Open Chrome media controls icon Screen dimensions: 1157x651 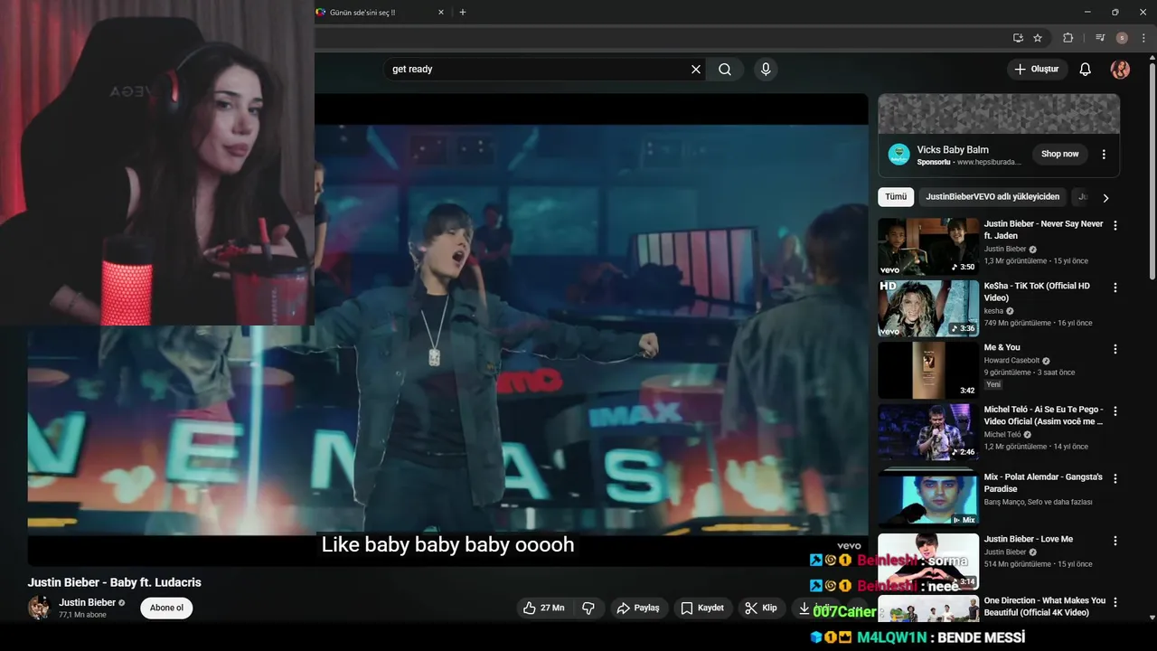[1100, 38]
